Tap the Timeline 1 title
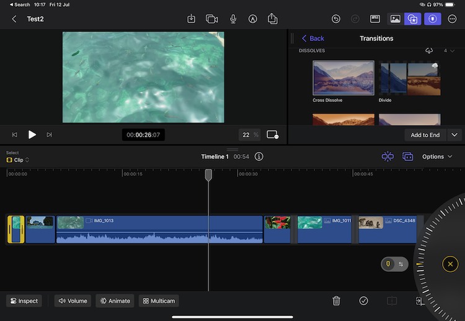465x321 pixels. tap(215, 156)
